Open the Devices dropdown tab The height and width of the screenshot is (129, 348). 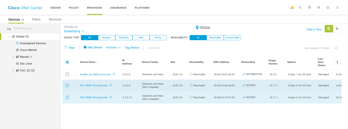tap(16, 20)
